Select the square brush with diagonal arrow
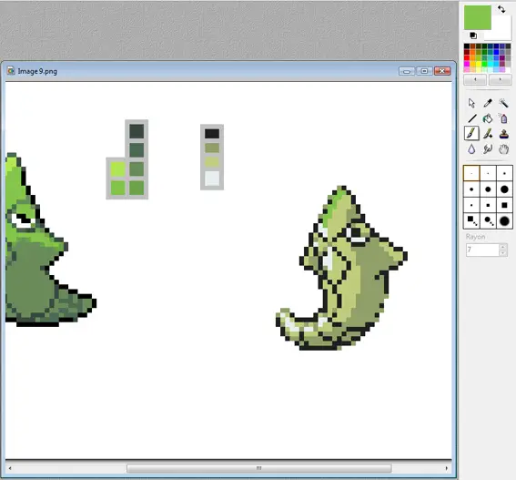The height and width of the screenshot is (480, 516). coord(471,221)
